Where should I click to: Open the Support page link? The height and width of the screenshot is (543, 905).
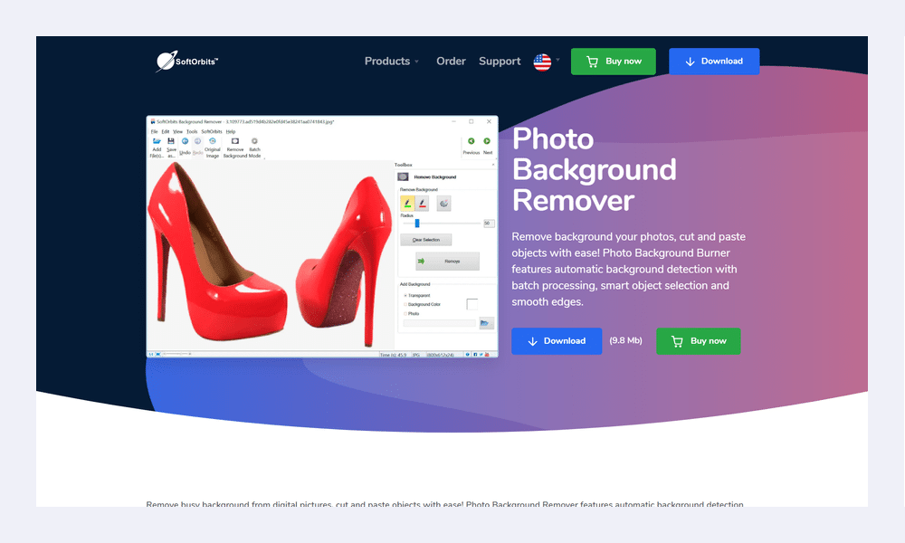500,62
